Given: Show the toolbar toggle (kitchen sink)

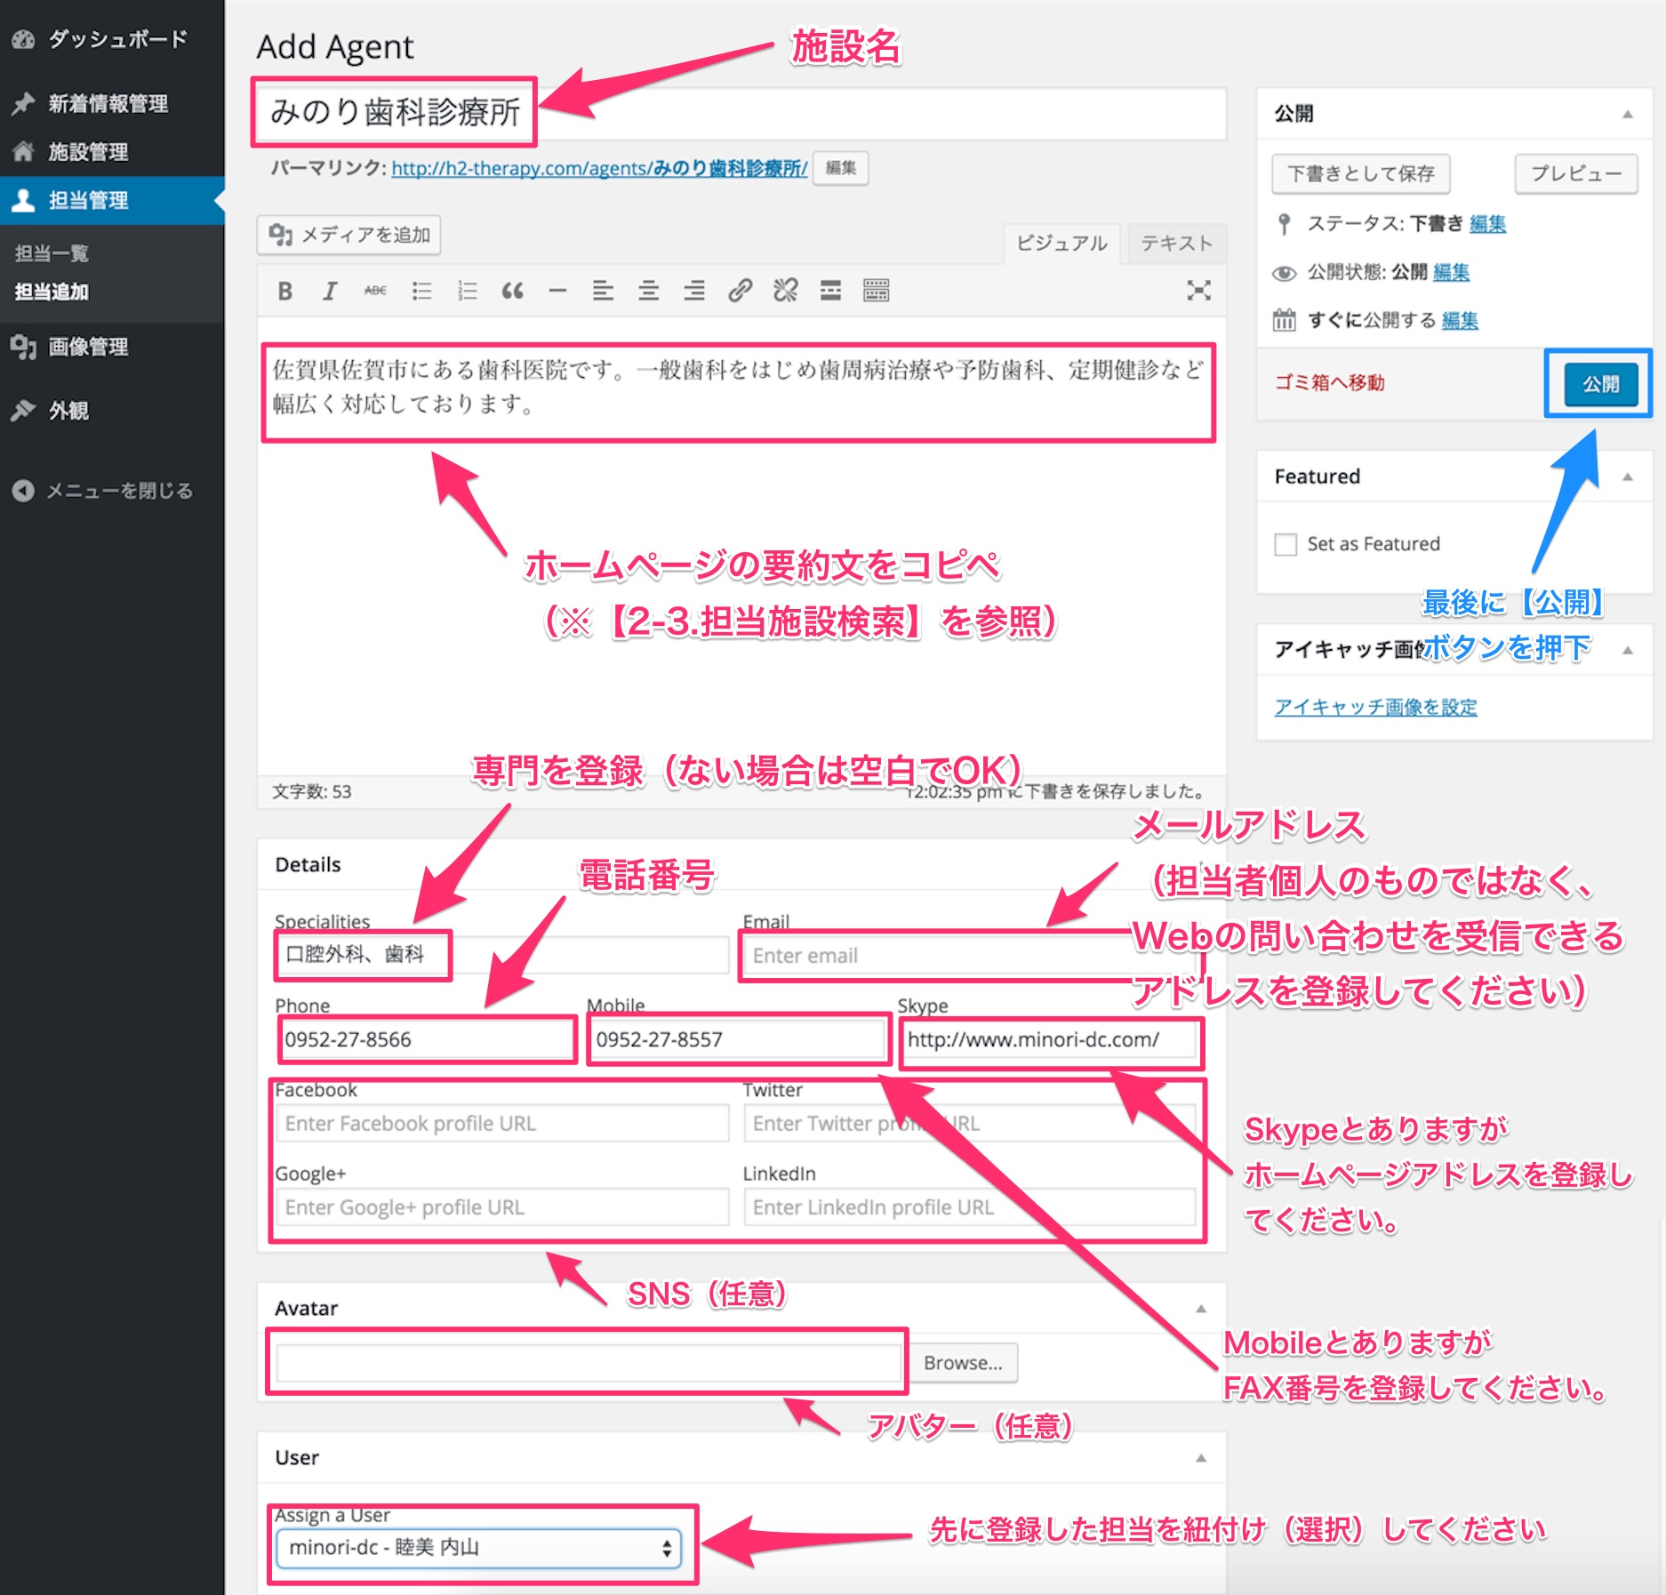Looking at the screenshot, I should (876, 291).
